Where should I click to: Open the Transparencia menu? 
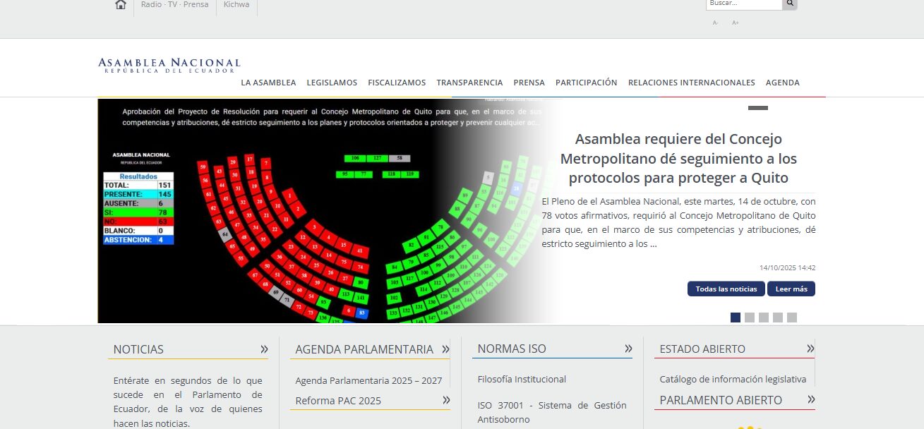click(469, 83)
